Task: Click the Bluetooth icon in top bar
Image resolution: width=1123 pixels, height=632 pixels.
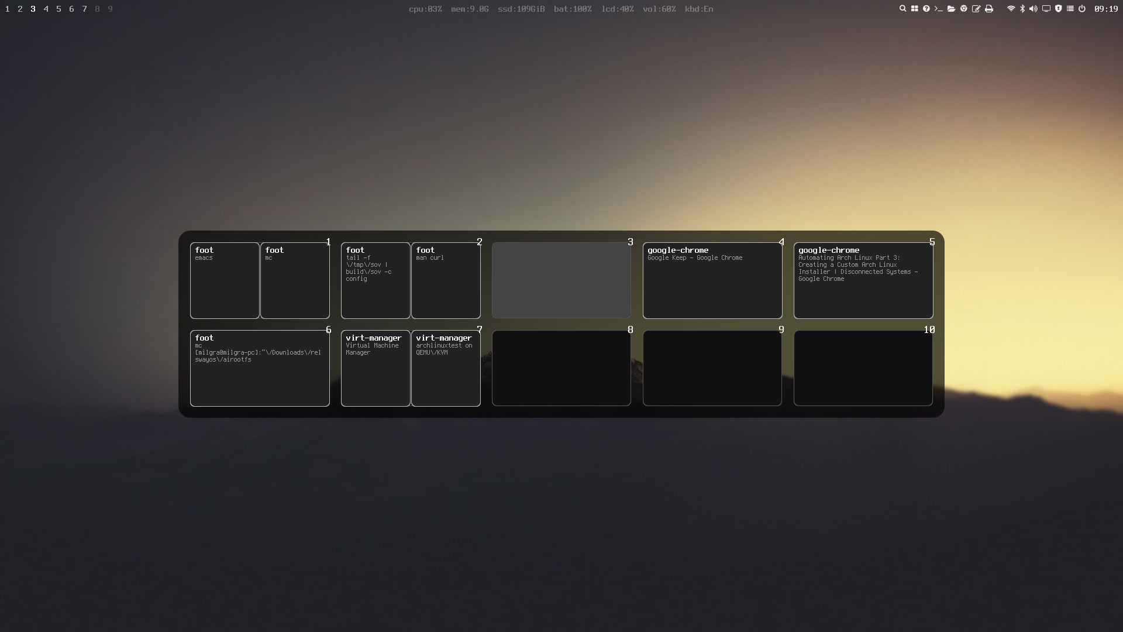Action: [x=1022, y=9]
